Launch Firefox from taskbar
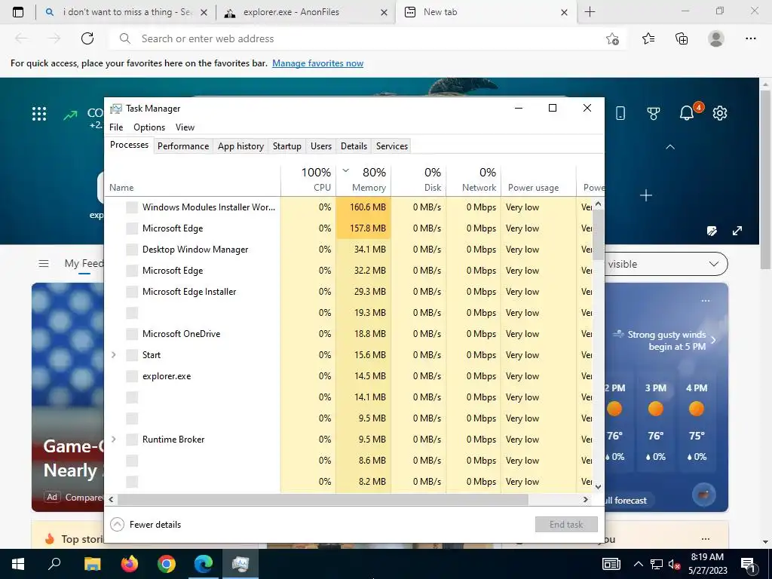Image resolution: width=772 pixels, height=579 pixels. [130, 564]
